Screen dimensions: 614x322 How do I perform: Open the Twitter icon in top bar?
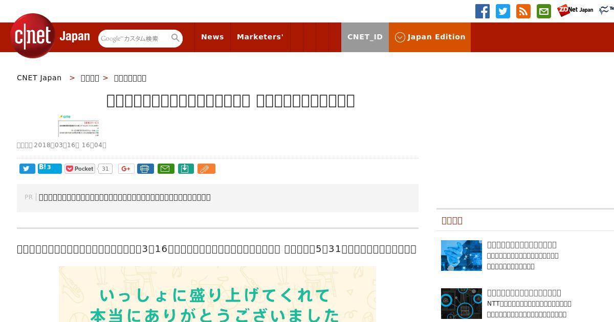[503, 11]
